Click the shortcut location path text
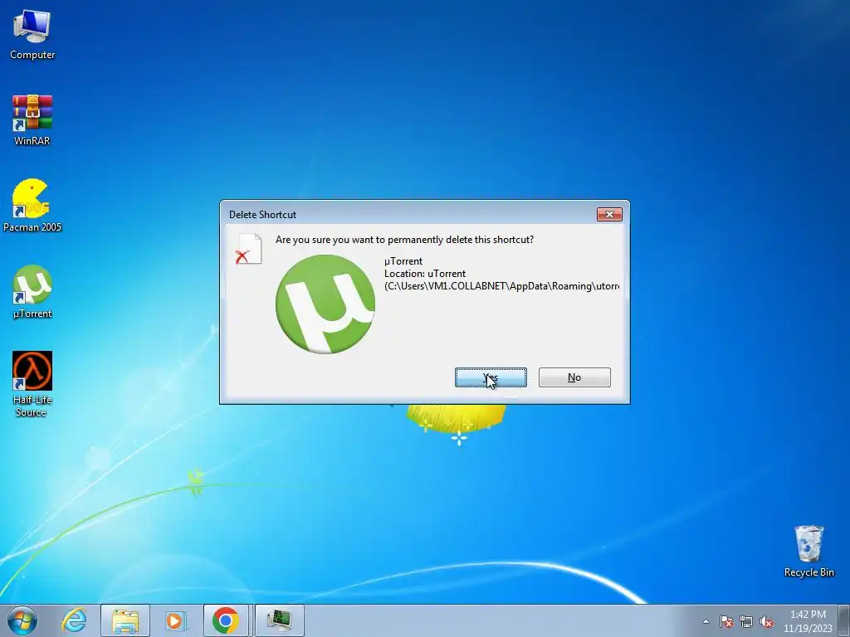Viewport: 850px width, 637px height. 502,286
